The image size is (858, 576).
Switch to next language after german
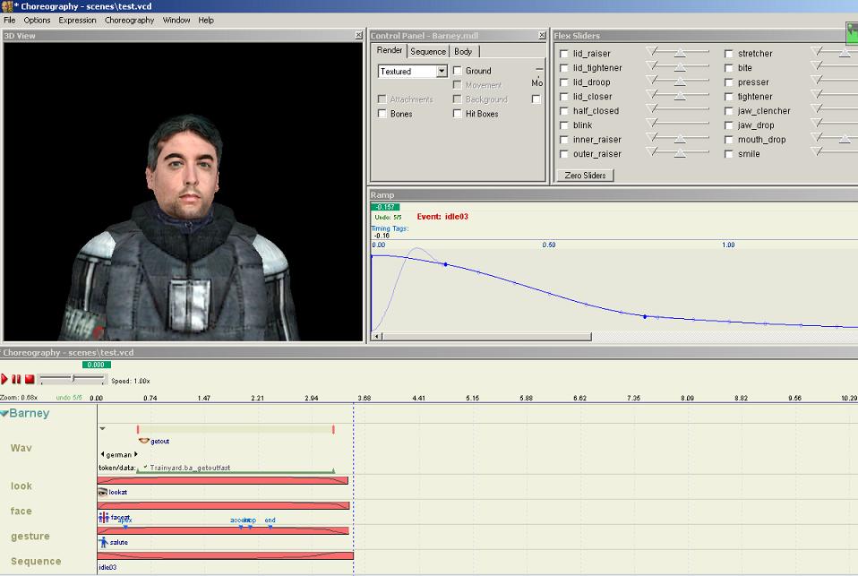click(136, 454)
